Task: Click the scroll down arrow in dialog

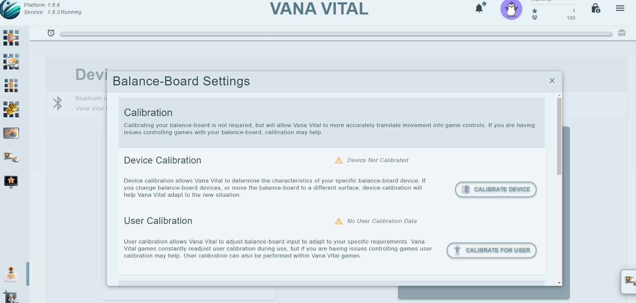Action: pos(559,283)
